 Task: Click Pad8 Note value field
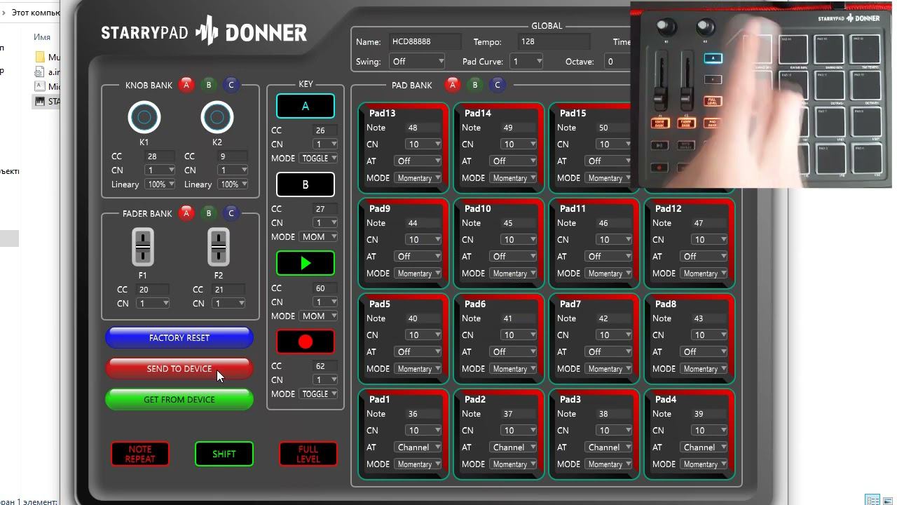pyautogui.click(x=709, y=318)
